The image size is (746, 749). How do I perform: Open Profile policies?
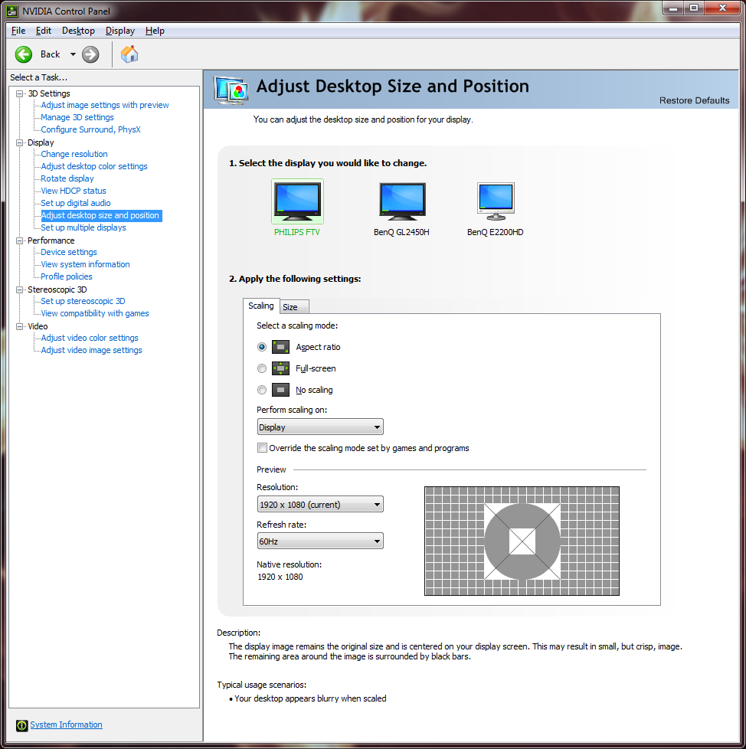point(67,276)
